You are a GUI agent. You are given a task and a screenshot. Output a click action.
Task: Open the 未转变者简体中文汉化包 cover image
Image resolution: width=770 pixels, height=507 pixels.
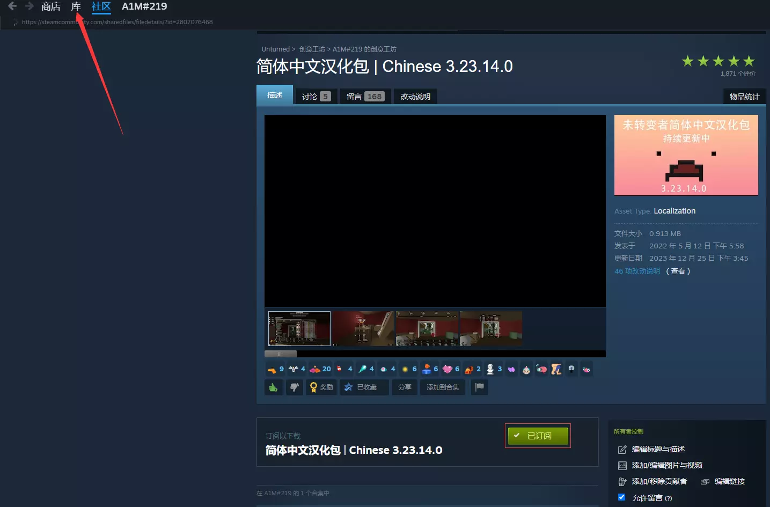[x=686, y=155]
